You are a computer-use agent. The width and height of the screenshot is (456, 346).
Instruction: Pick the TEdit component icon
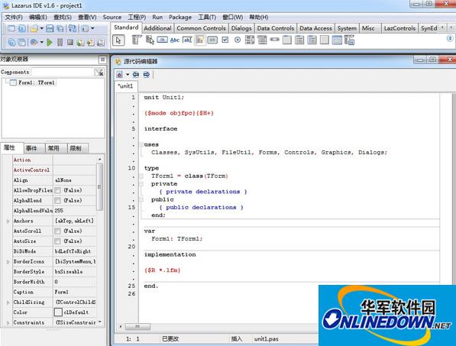(187, 40)
